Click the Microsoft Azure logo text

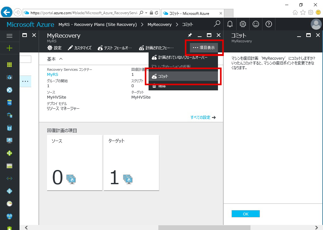(31, 24)
